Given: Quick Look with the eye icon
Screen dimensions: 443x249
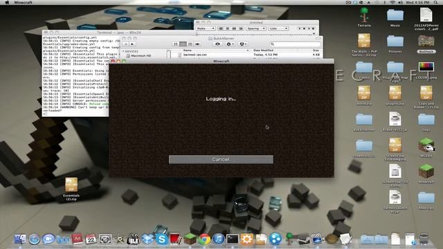Looking at the screenshot, I should click(x=217, y=44).
